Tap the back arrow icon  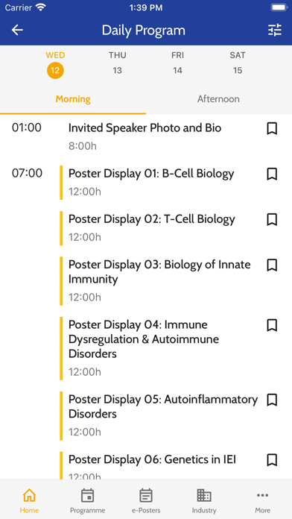tap(17, 30)
